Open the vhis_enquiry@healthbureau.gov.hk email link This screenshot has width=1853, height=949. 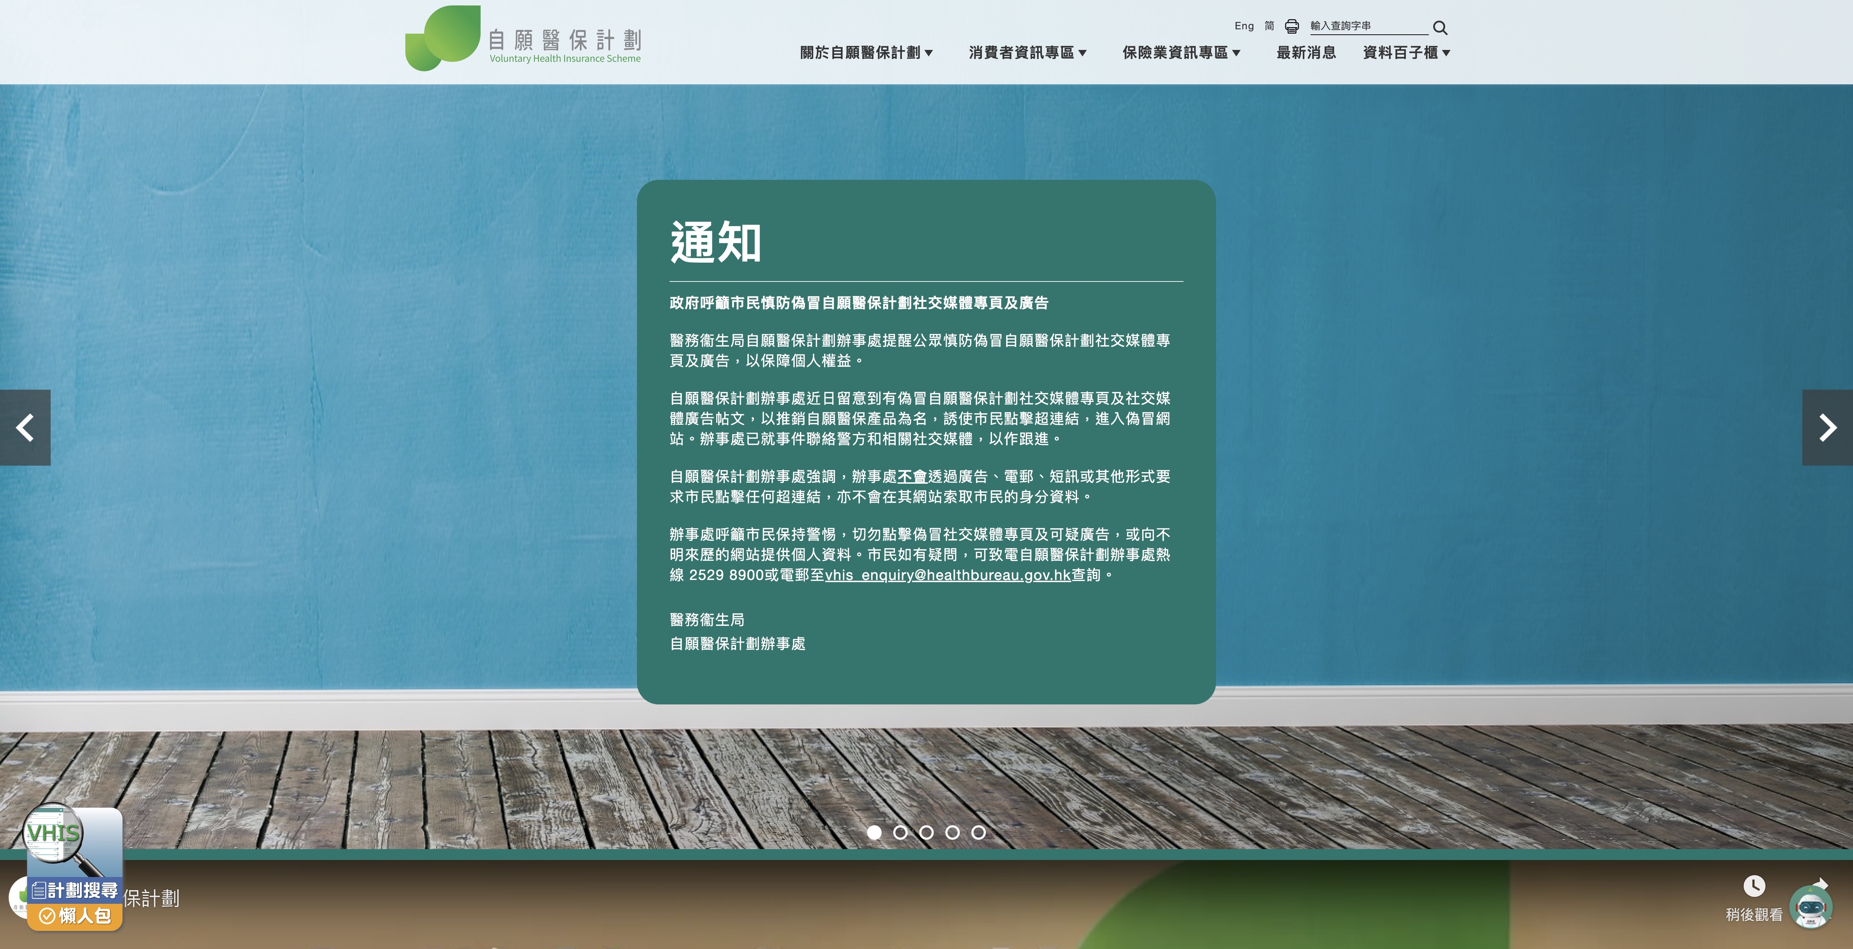tap(947, 575)
